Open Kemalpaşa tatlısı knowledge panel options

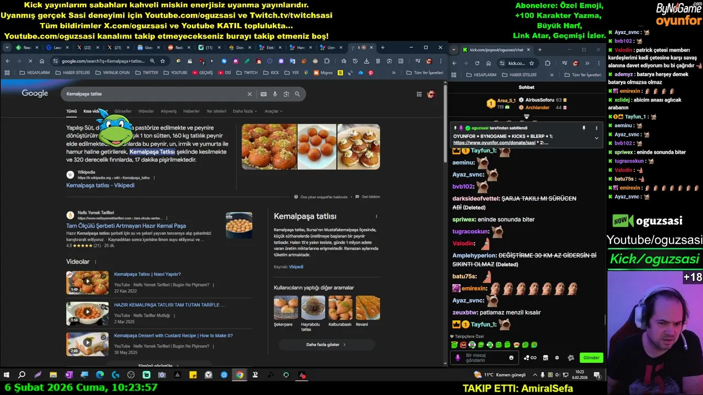376,217
